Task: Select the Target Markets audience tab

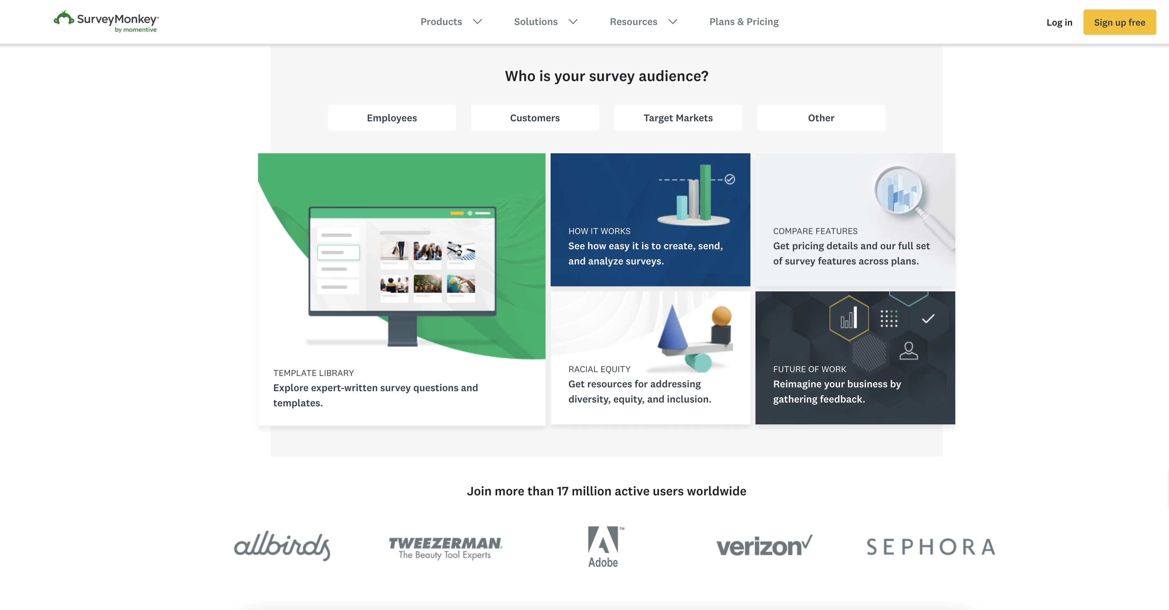Action: 678,118
